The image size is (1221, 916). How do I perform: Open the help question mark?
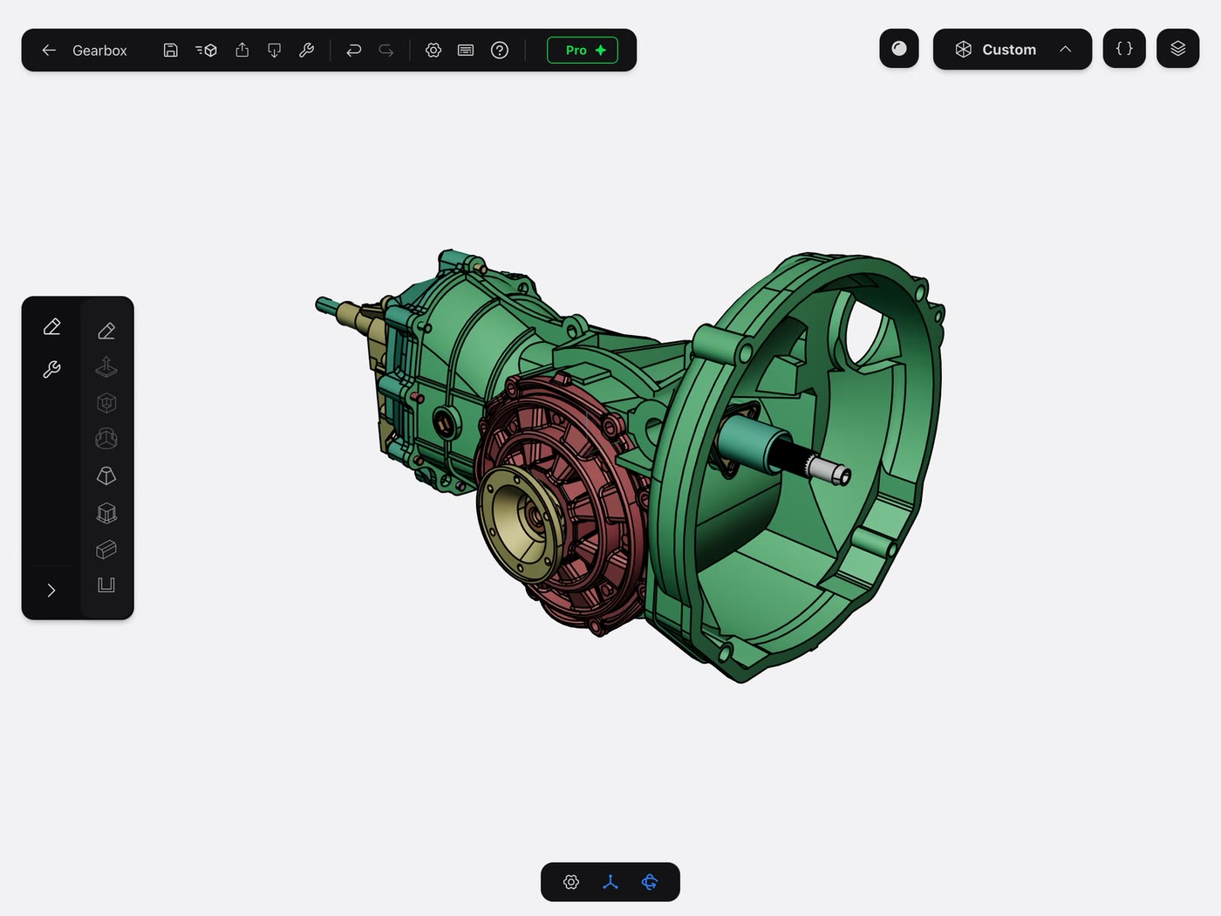pos(500,51)
